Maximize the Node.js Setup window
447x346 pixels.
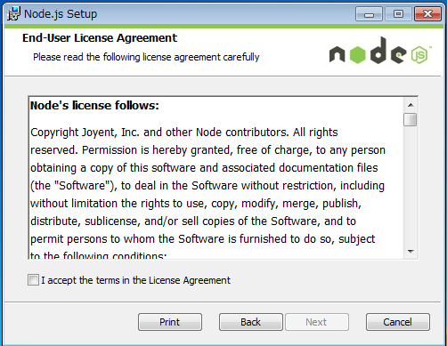coord(398,14)
